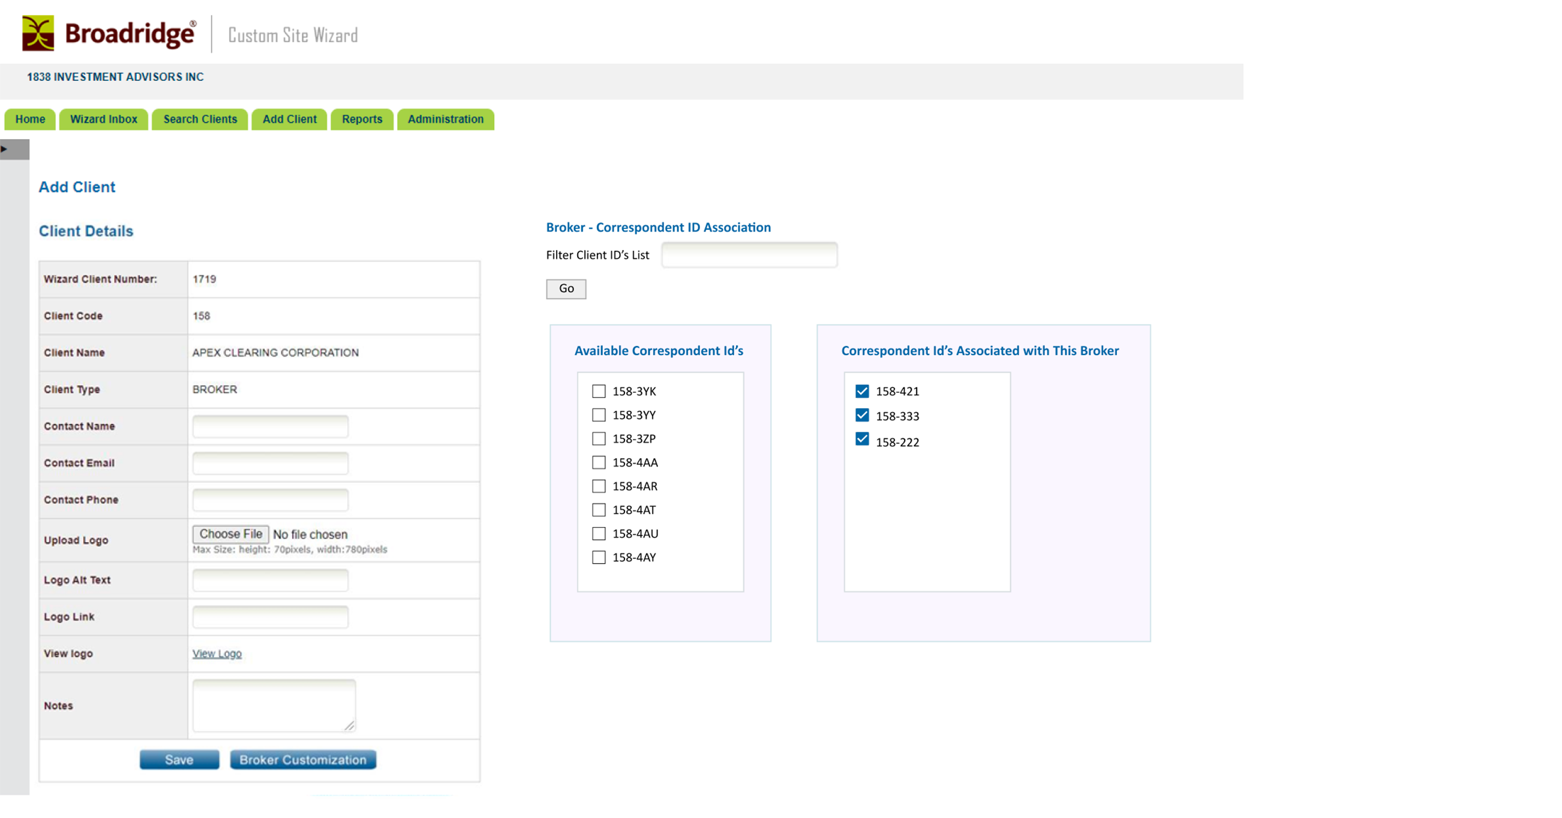Click the Client Type value BROKER
The height and width of the screenshot is (818, 1562).
[x=215, y=389]
